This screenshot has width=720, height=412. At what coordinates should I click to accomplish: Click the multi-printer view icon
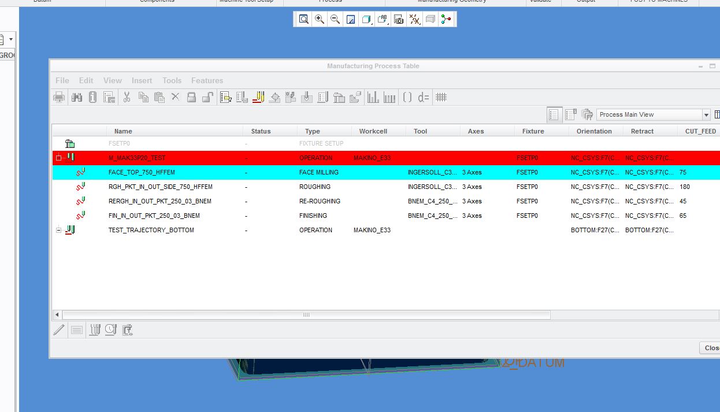pyautogui.click(x=587, y=114)
